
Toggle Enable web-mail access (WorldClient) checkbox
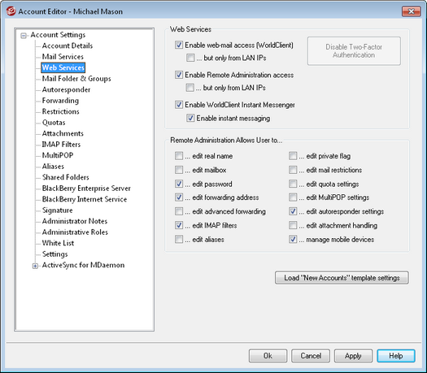click(x=179, y=45)
